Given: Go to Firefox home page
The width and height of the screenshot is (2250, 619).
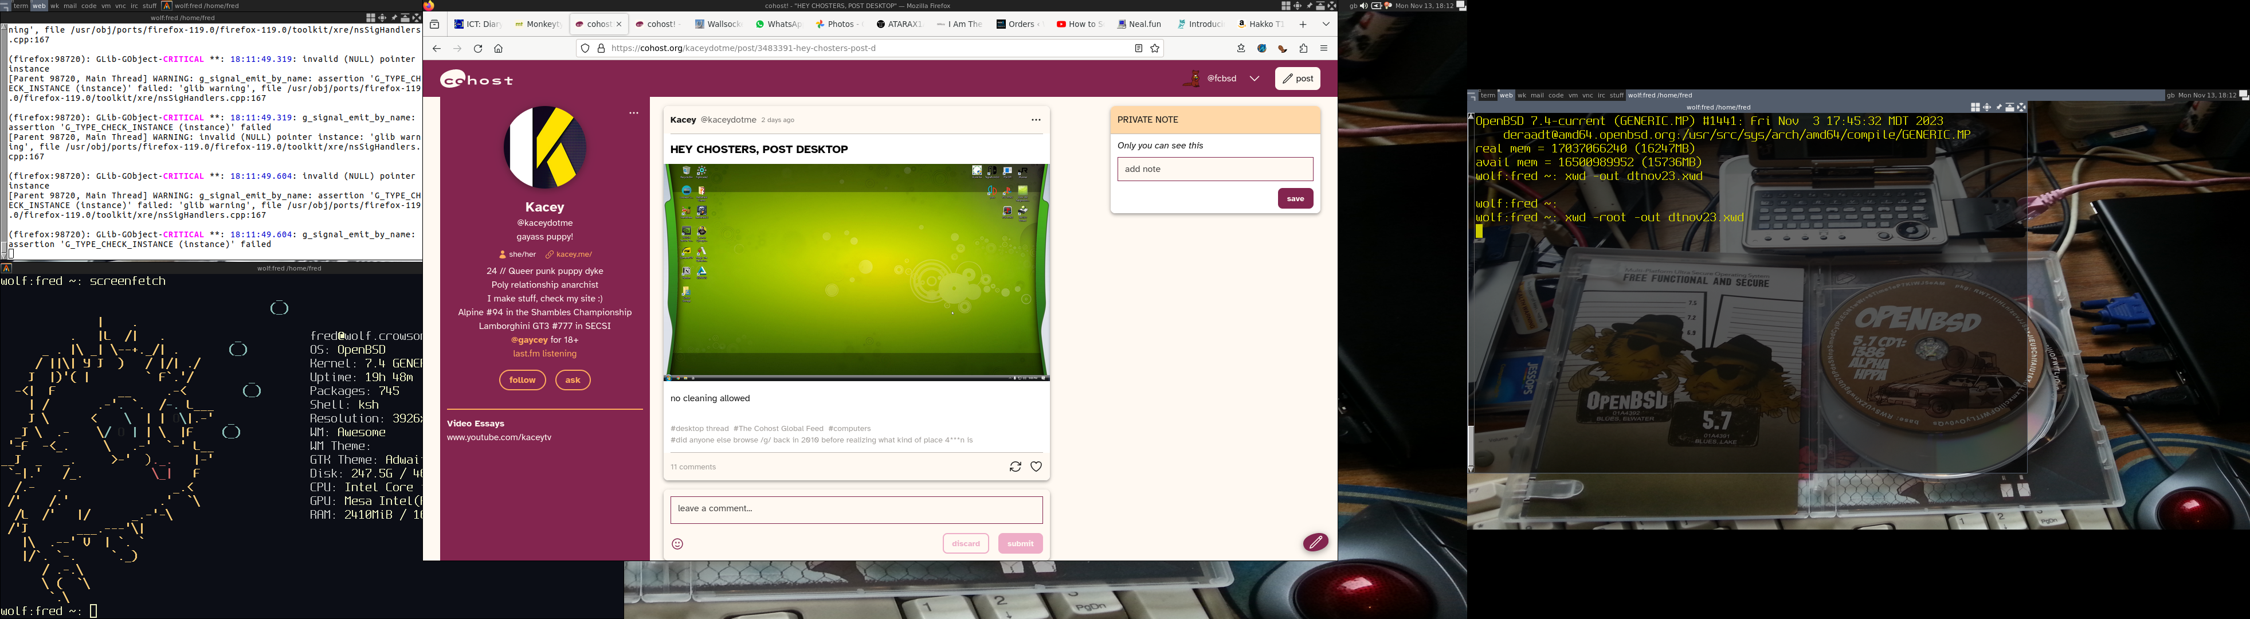Looking at the screenshot, I should pyautogui.click(x=498, y=49).
